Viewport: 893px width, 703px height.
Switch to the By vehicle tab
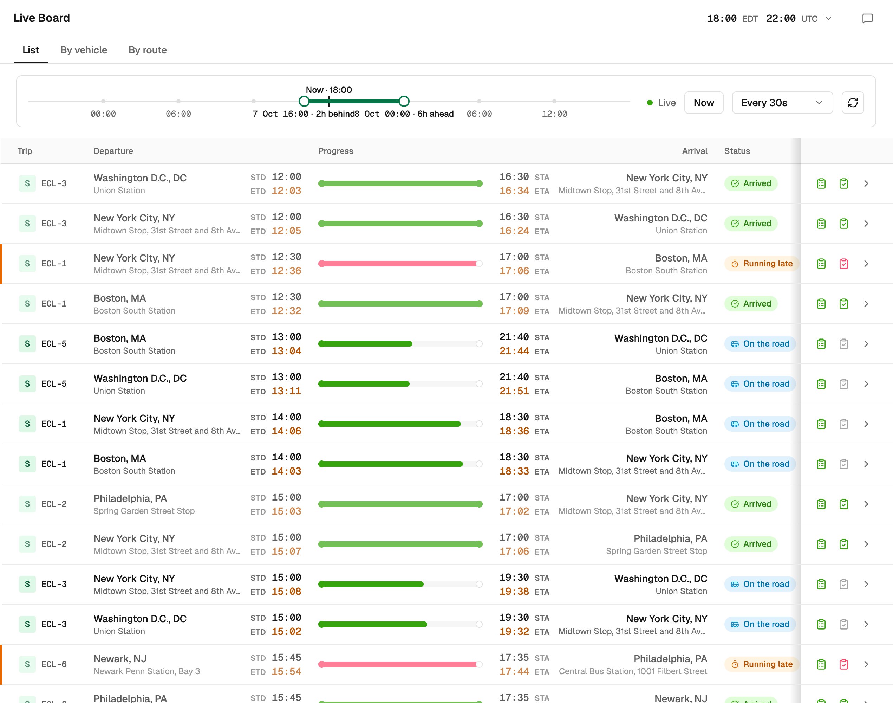84,50
